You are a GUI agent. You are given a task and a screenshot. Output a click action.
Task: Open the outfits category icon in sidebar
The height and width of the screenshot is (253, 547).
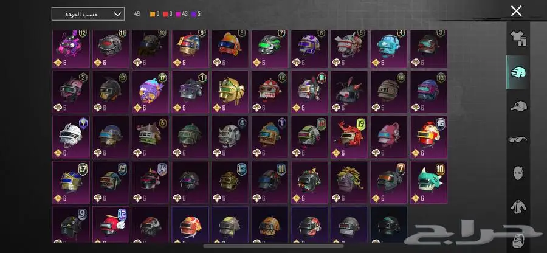[x=518, y=38]
